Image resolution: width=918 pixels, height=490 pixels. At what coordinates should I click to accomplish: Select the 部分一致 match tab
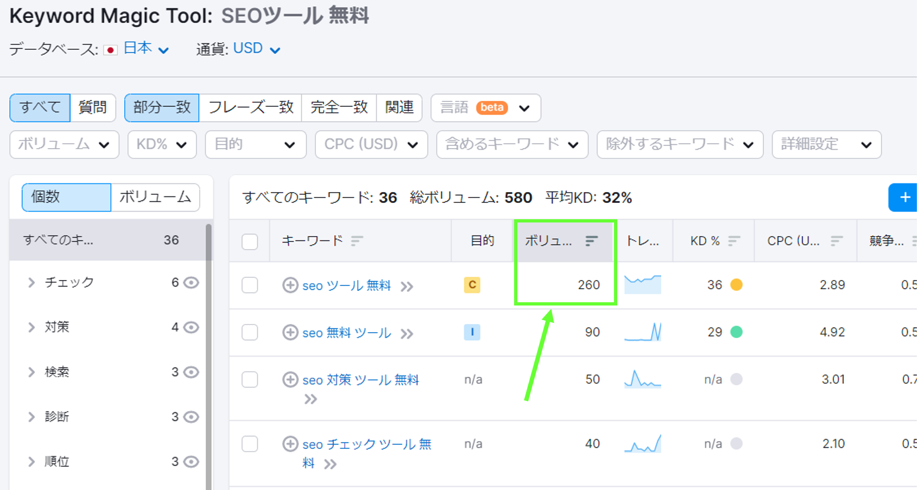tap(162, 108)
